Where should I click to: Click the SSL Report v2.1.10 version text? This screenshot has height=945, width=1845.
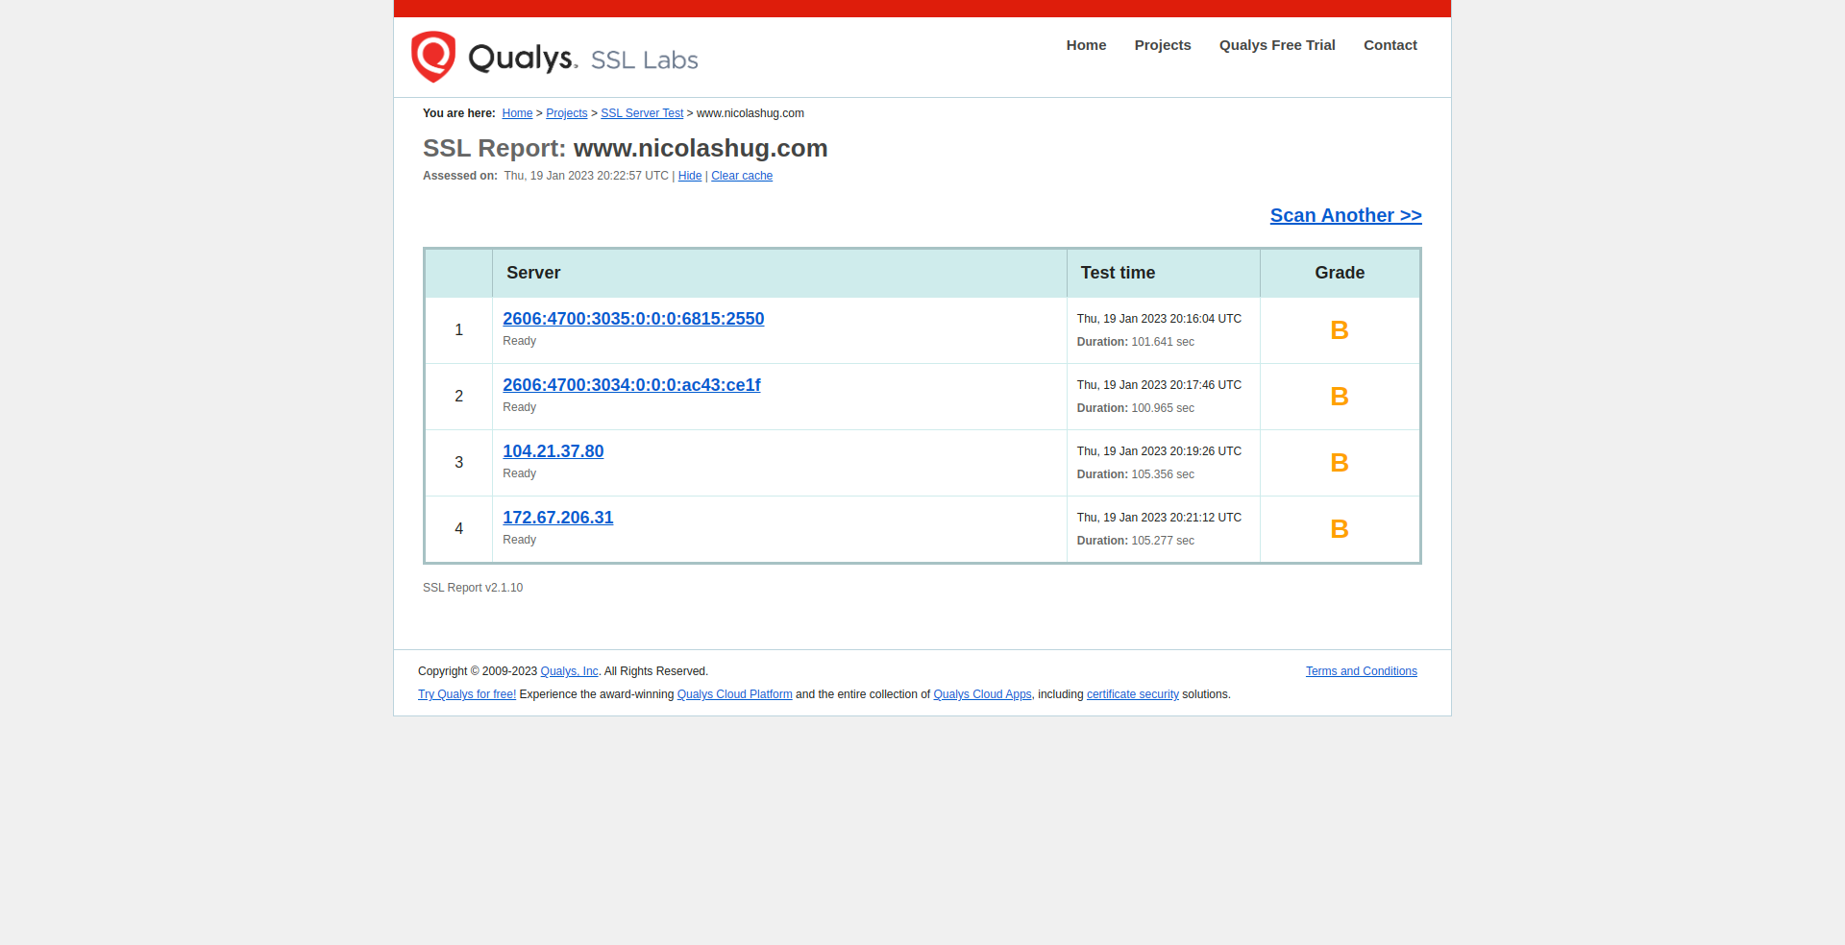473,588
